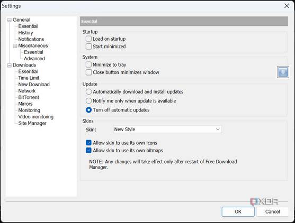
Task: Open the Monitoring settings page
Action: coord(29,110)
